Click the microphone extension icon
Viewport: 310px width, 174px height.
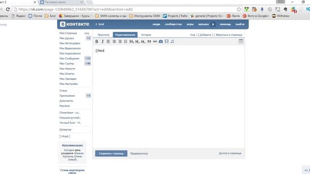262,9
